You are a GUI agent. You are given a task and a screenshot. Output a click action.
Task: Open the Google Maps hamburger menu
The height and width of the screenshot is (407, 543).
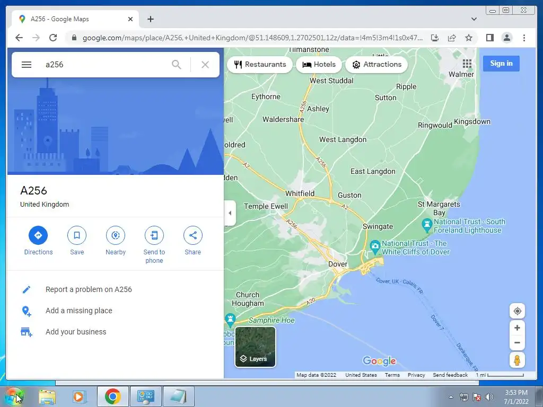click(x=27, y=65)
